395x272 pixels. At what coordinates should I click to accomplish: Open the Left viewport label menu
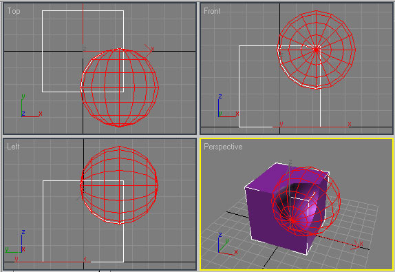pos(13,147)
